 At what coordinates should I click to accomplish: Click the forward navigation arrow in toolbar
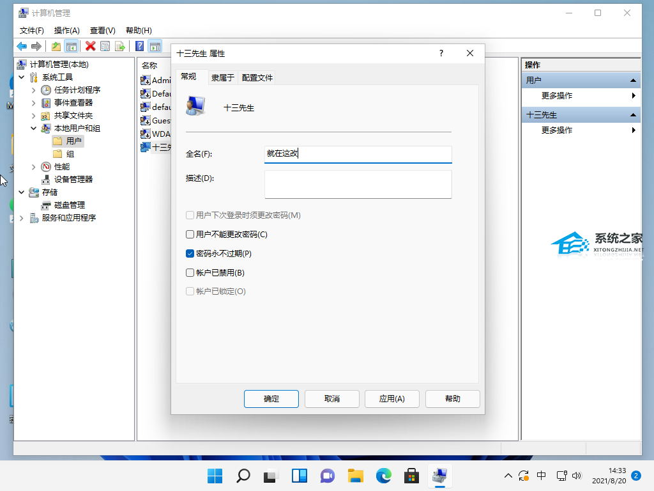36,46
